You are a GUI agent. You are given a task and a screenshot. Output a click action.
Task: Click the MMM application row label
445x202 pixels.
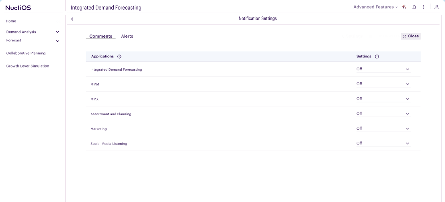pos(95,85)
